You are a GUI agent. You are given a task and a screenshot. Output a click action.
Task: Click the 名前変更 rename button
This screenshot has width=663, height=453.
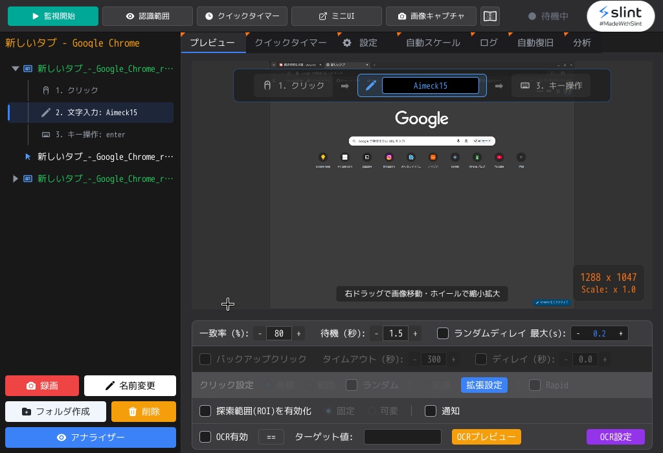(x=129, y=386)
